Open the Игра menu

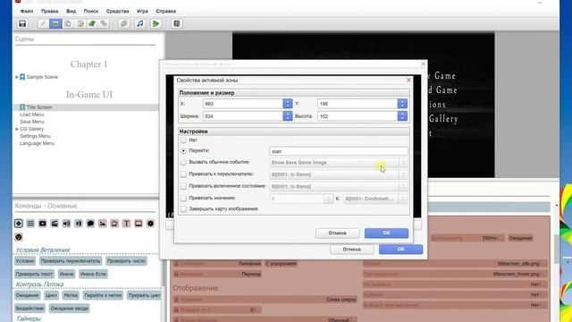[142, 12]
